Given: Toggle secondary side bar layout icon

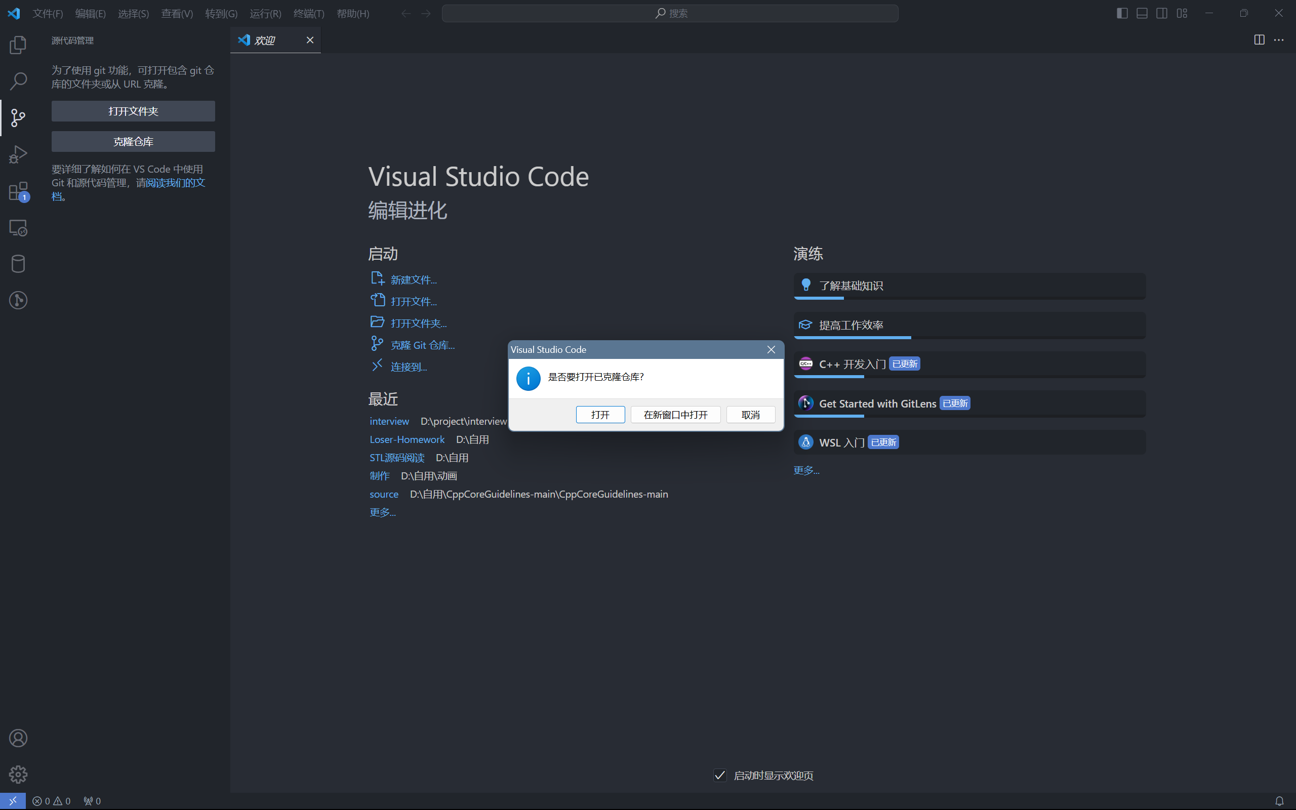Looking at the screenshot, I should [x=1161, y=13].
